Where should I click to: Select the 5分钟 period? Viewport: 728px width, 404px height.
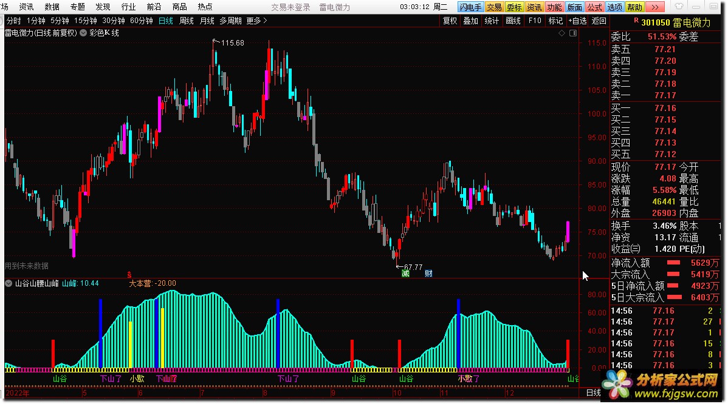[60, 21]
